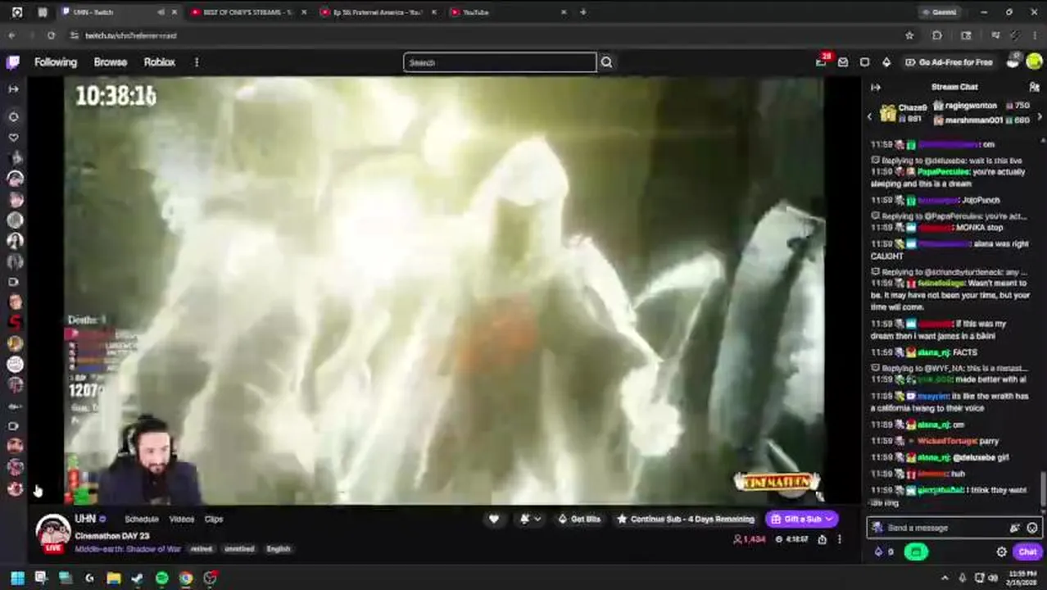Open the channel Videos tab
The height and width of the screenshot is (590, 1047).
click(181, 520)
